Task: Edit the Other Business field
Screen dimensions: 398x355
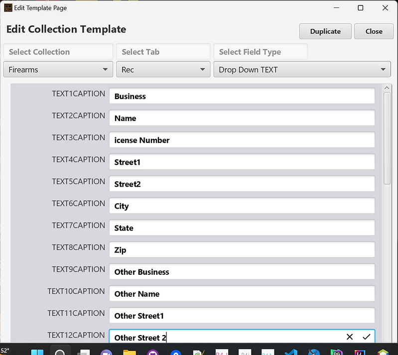Action: click(242, 271)
